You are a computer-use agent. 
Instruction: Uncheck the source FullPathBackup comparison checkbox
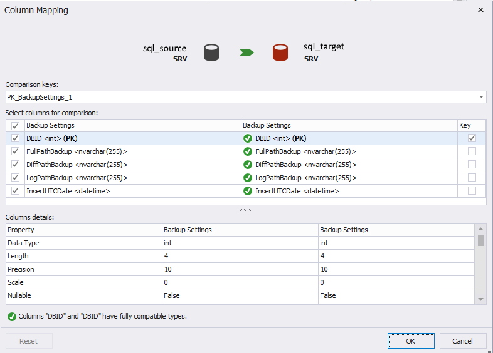tap(16, 151)
